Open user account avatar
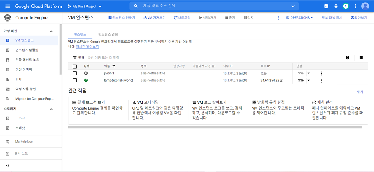This screenshot has width=374, height=172. [x=365, y=6]
